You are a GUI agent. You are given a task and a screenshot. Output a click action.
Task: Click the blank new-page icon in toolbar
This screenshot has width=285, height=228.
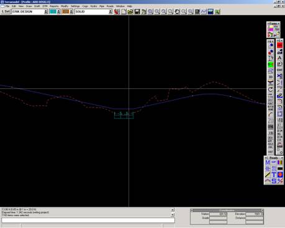(x=124, y=12)
